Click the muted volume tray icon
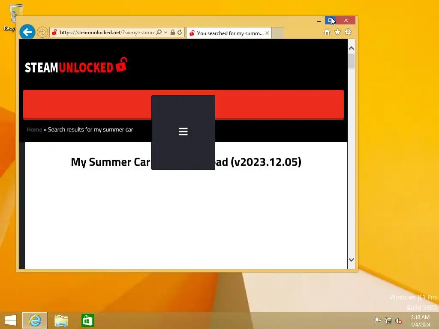This screenshot has width=439, height=329. click(x=399, y=321)
